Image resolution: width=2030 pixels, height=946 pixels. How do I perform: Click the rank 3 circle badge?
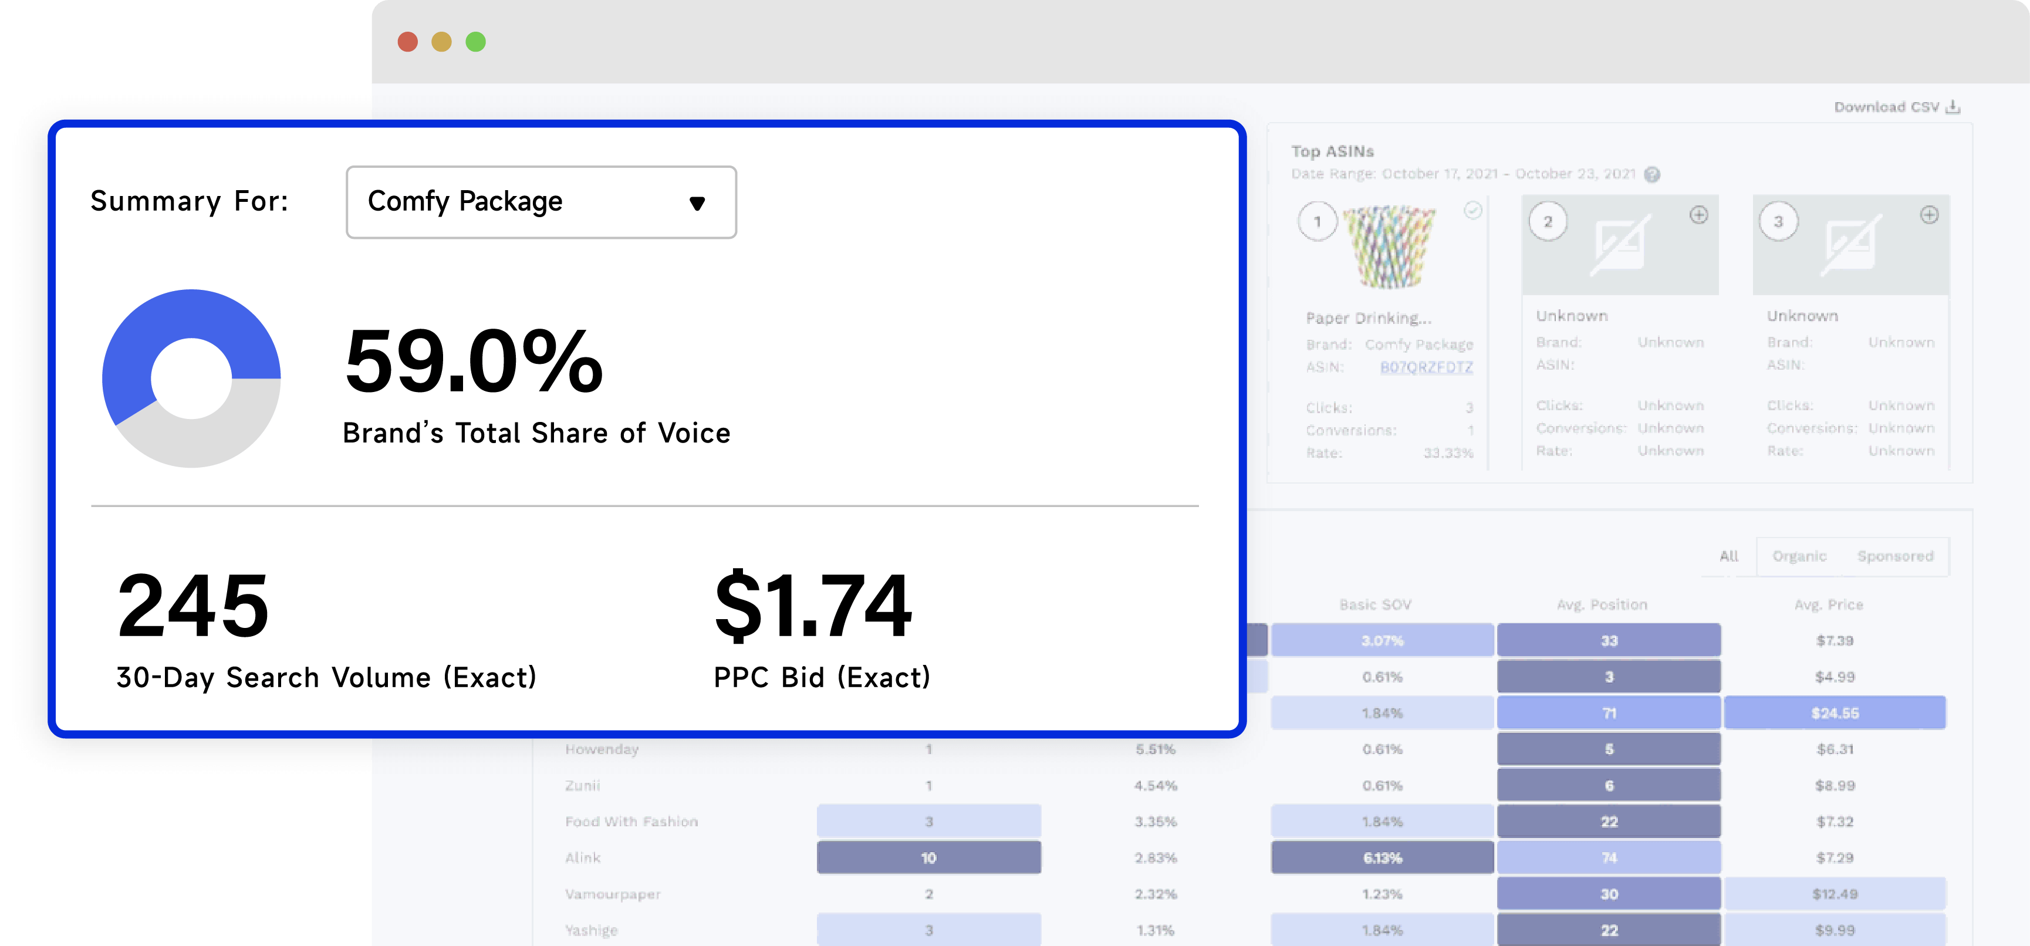pyautogui.click(x=1778, y=221)
